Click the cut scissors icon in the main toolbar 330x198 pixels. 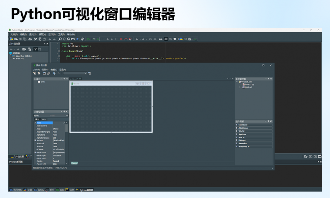(35, 39)
